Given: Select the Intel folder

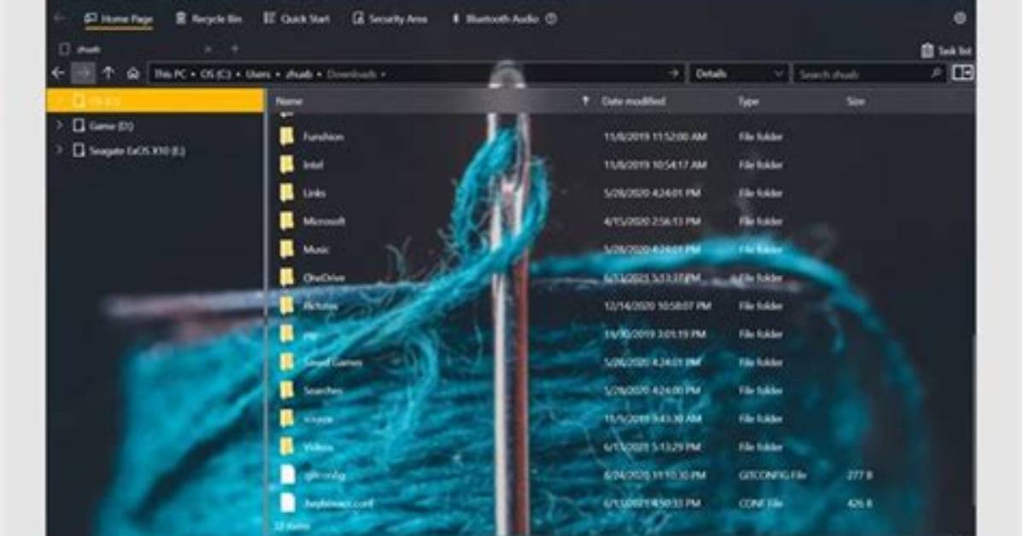Looking at the screenshot, I should click(x=313, y=165).
